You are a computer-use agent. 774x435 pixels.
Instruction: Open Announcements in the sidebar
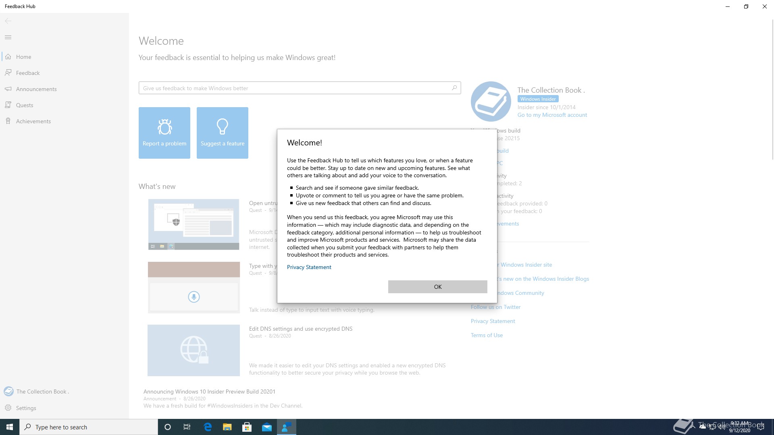[64, 89]
